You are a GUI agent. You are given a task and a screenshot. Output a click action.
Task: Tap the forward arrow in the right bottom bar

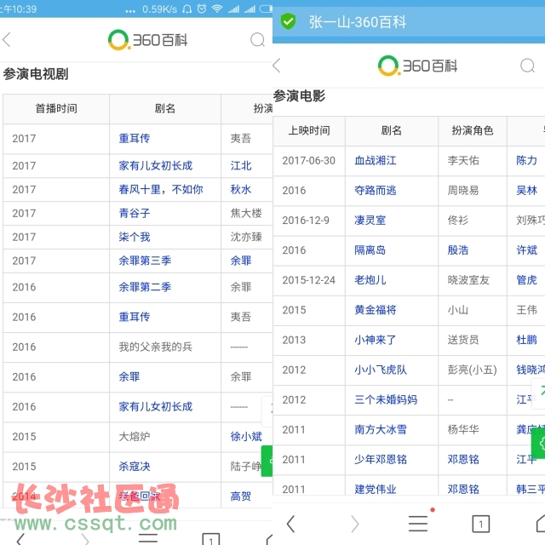coord(355,524)
